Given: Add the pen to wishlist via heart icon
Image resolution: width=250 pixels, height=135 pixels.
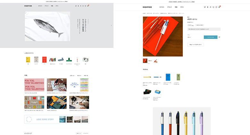Looking at the screenshot, I should click(219, 37).
